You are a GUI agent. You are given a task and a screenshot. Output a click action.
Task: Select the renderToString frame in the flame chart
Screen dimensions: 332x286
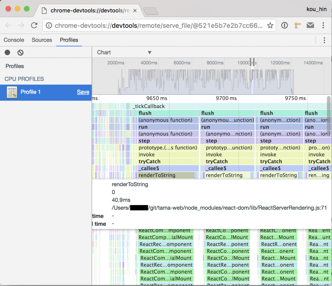[162, 175]
